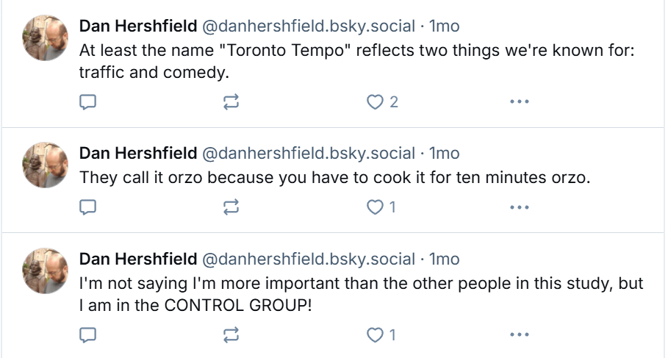Open Dan Hershfield's name on the orzo post
668x358 pixels.
pyautogui.click(x=137, y=153)
